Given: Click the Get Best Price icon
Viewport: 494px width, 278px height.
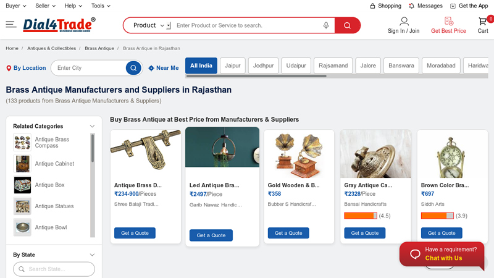Looking at the screenshot, I should 449,21.
